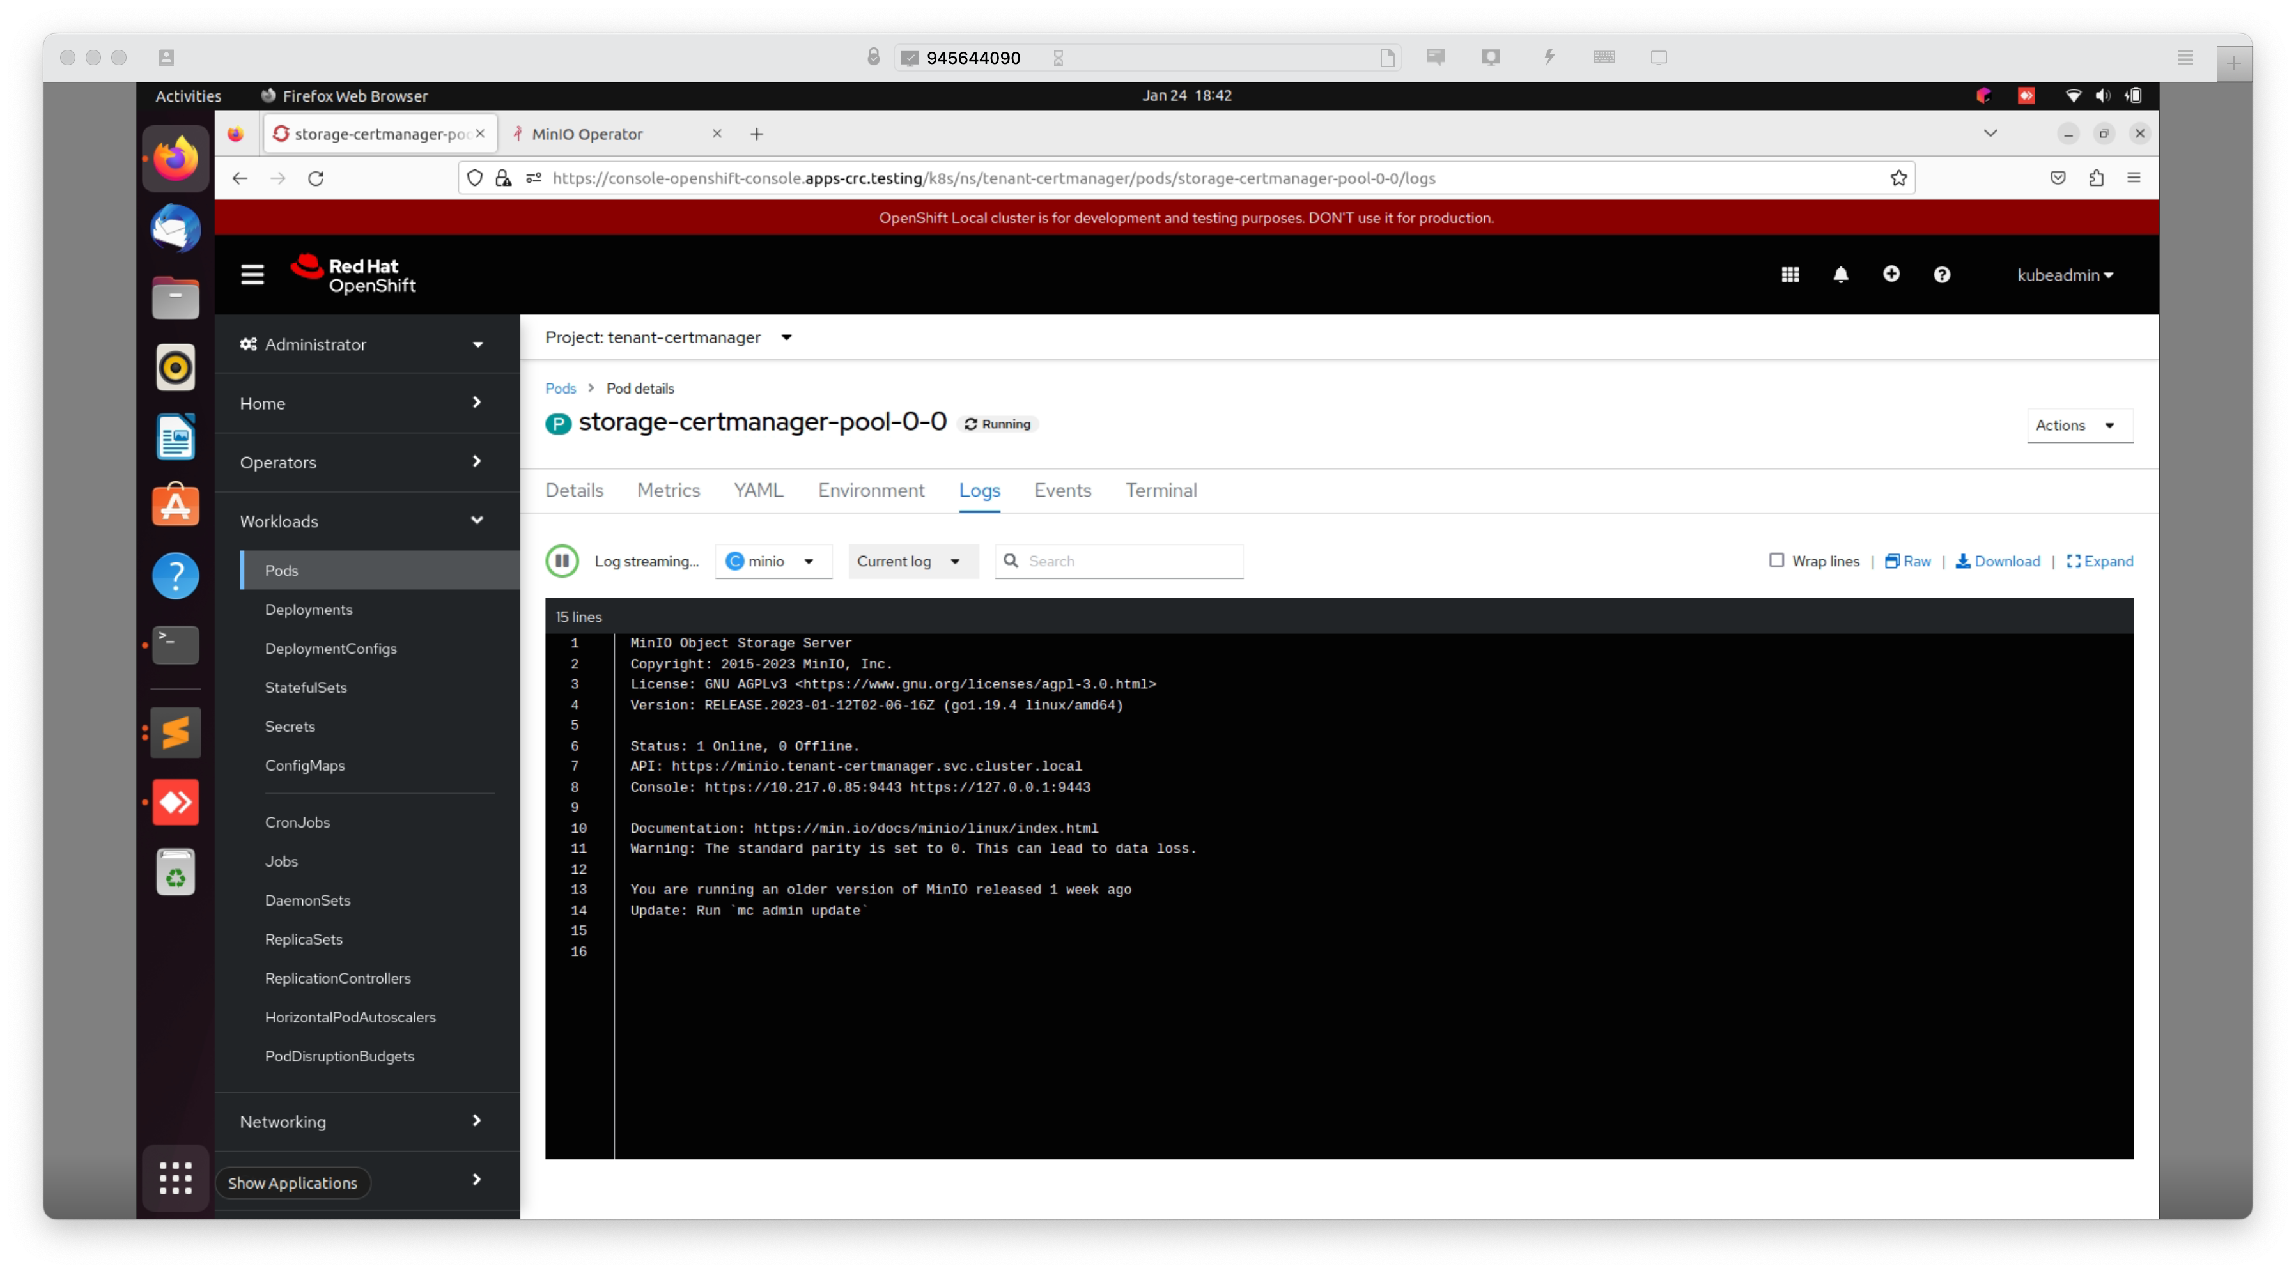Open Terminal from the dock
The image size is (2296, 1273).
coord(176,645)
